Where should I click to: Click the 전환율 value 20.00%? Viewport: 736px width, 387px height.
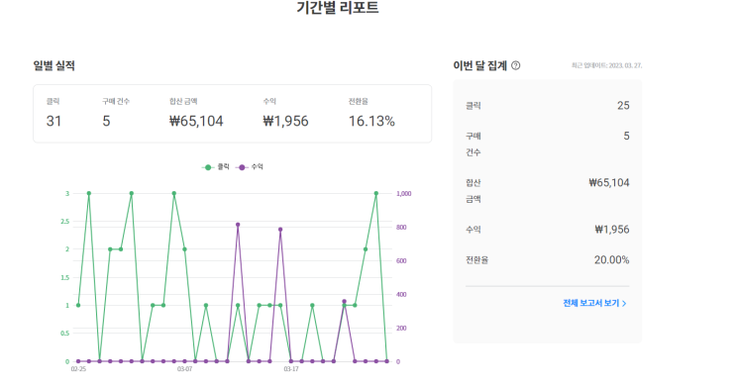click(x=611, y=260)
